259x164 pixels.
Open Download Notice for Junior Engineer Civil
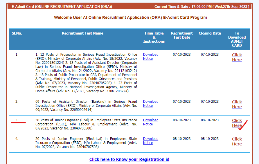point(150,122)
